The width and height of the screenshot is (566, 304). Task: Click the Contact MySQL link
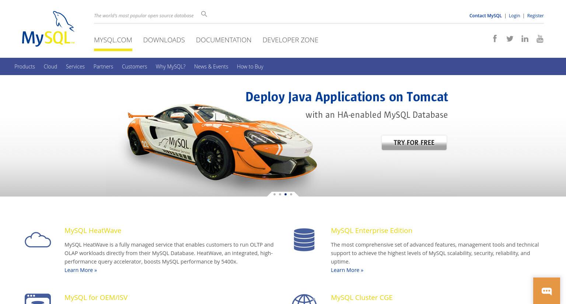(486, 15)
